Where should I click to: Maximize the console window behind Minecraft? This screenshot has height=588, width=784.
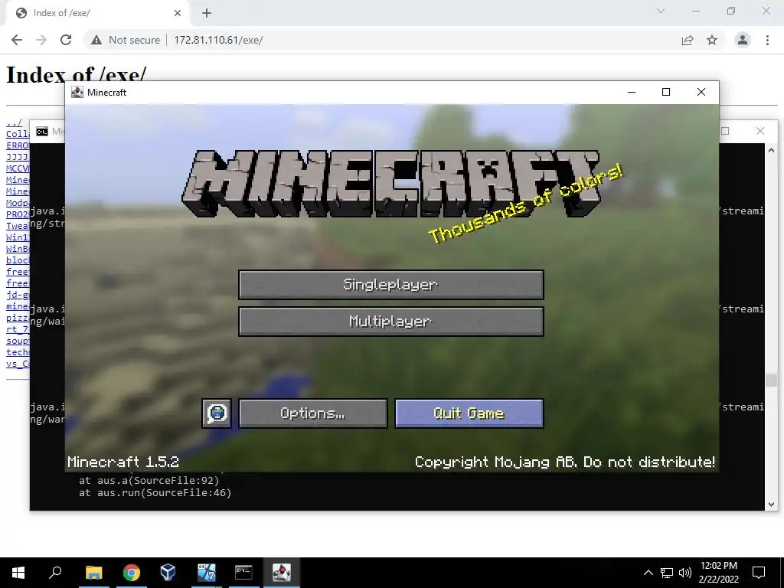pos(726,131)
